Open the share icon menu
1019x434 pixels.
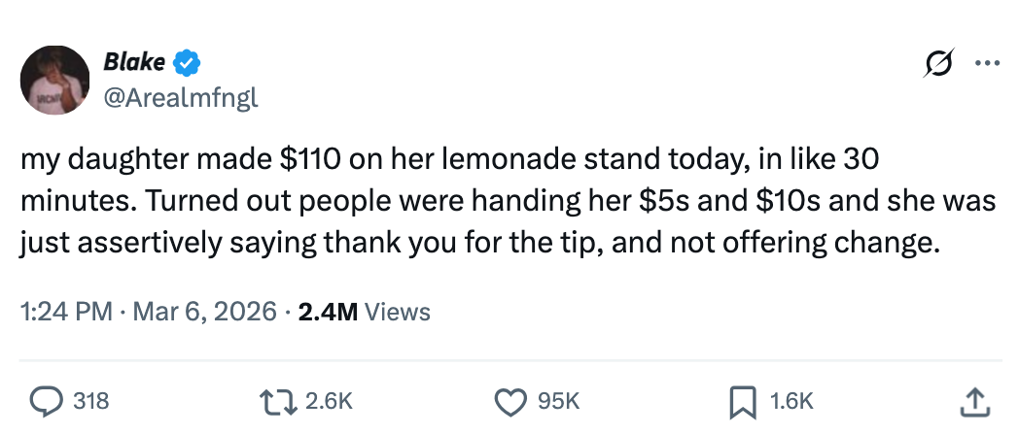[977, 399]
